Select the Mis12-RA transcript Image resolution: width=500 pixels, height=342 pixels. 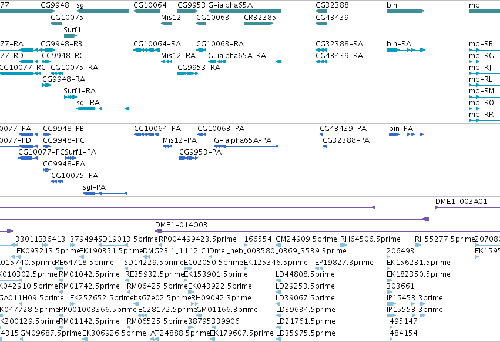point(166,62)
